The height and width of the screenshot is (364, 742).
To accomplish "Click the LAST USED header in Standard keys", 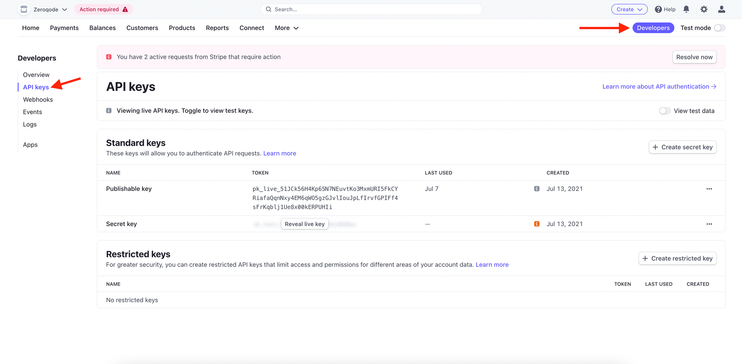I will (x=438, y=173).
